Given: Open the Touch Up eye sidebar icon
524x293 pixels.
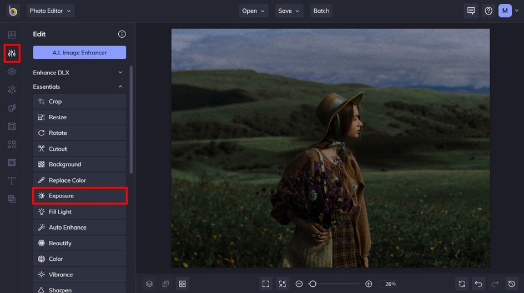Looking at the screenshot, I should pos(12,72).
